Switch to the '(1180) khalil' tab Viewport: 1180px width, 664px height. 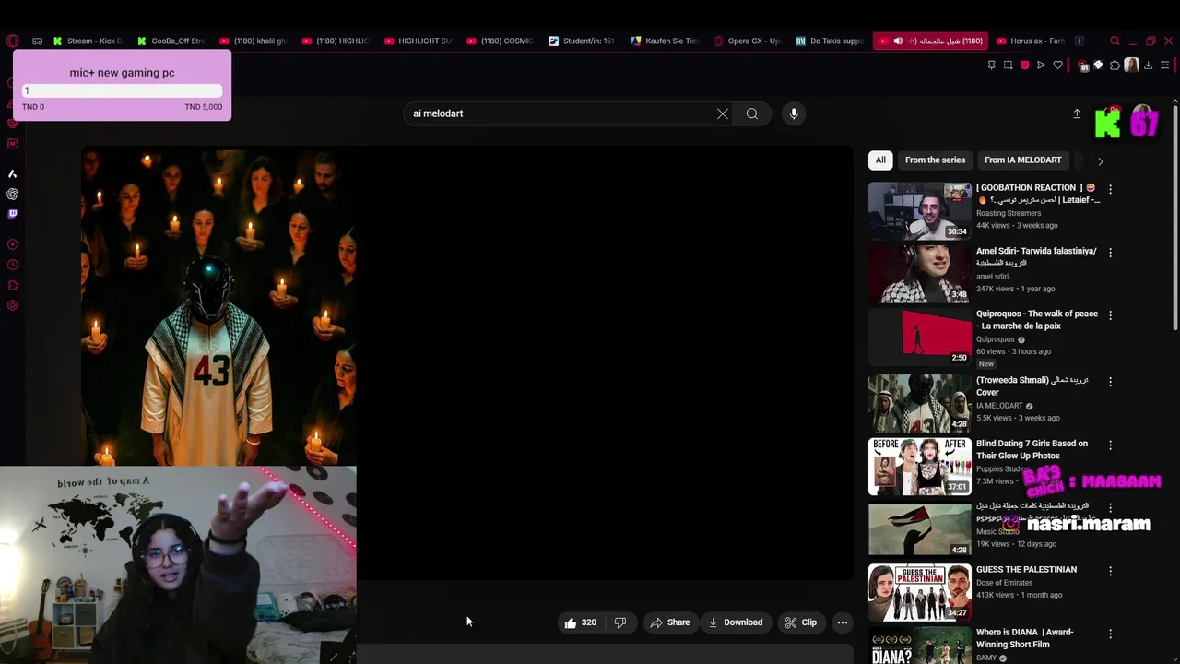pos(254,41)
